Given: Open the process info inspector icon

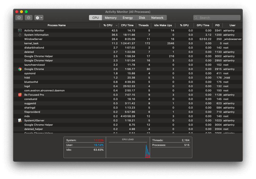Looking at the screenshot, I should 29,18.
